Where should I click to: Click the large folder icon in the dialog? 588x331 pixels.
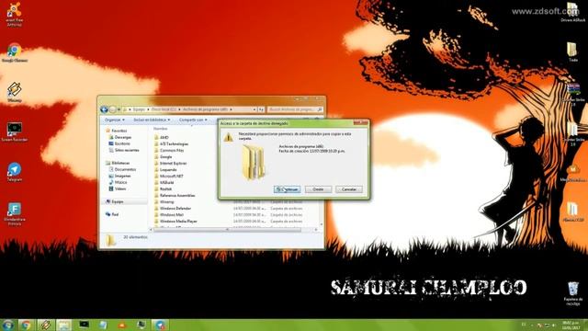pos(254,163)
